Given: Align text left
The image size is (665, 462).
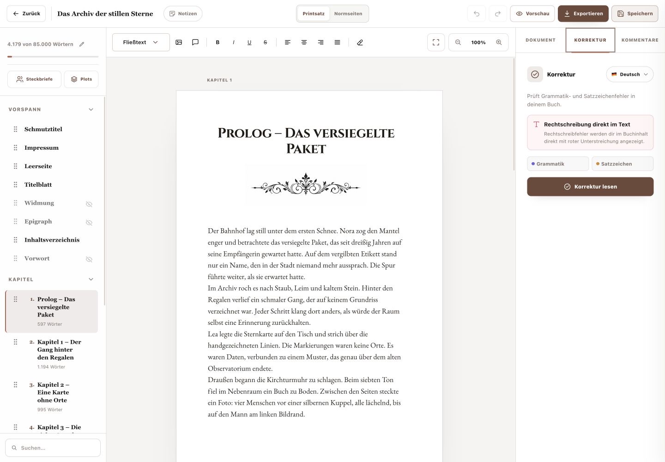Looking at the screenshot, I should [x=287, y=42].
